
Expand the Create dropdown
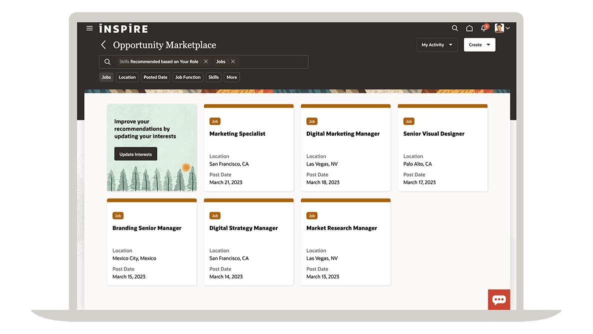(479, 45)
